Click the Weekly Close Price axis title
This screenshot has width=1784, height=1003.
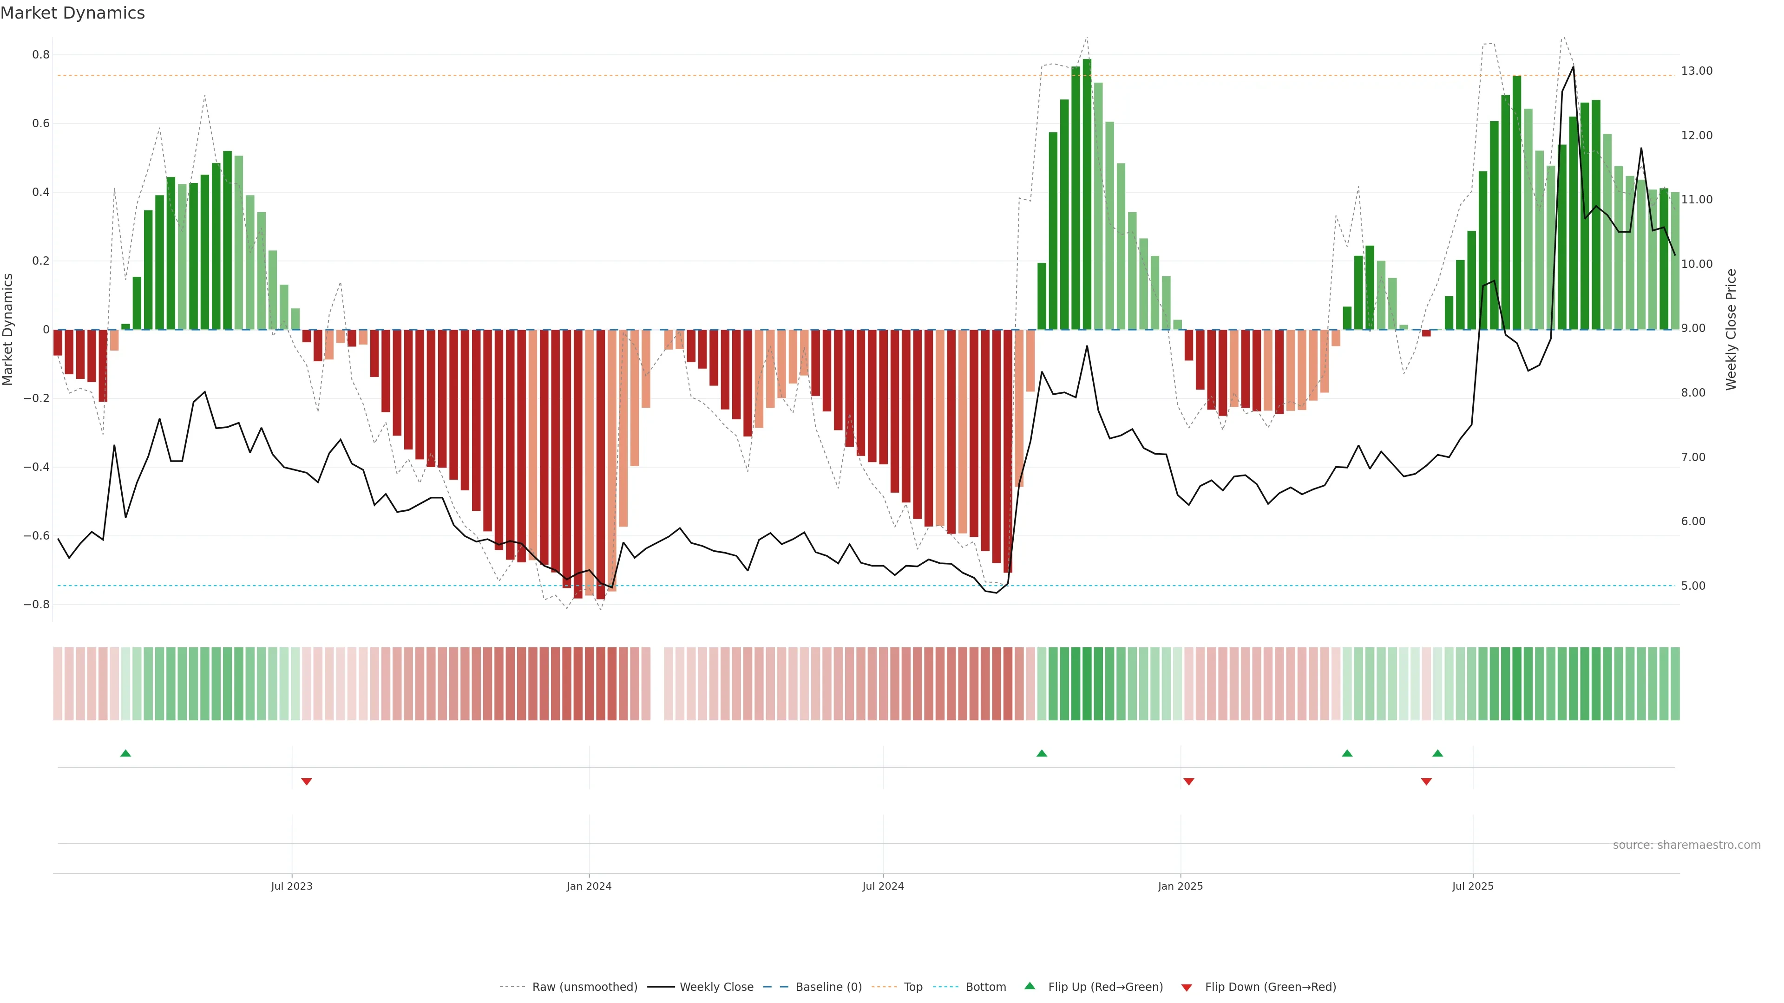coord(1731,330)
